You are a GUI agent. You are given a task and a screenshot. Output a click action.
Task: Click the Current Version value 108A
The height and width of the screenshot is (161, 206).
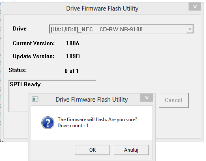coord(73,43)
